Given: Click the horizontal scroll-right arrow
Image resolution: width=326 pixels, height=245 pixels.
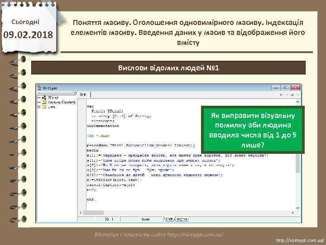Looking at the screenshot, I should 292,213.
